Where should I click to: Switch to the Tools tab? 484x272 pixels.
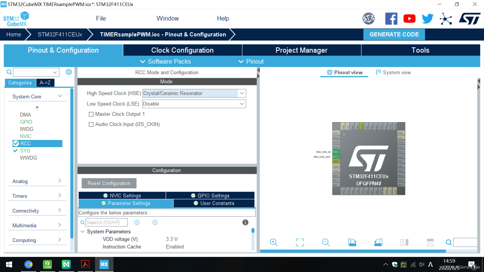click(420, 50)
